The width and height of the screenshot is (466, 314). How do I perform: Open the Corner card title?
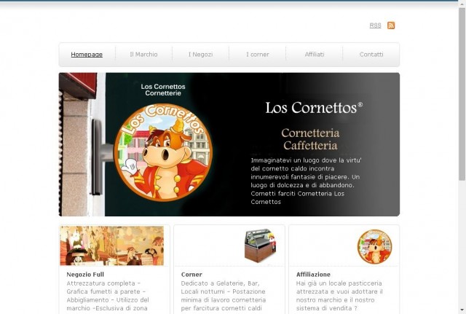pyautogui.click(x=191, y=275)
